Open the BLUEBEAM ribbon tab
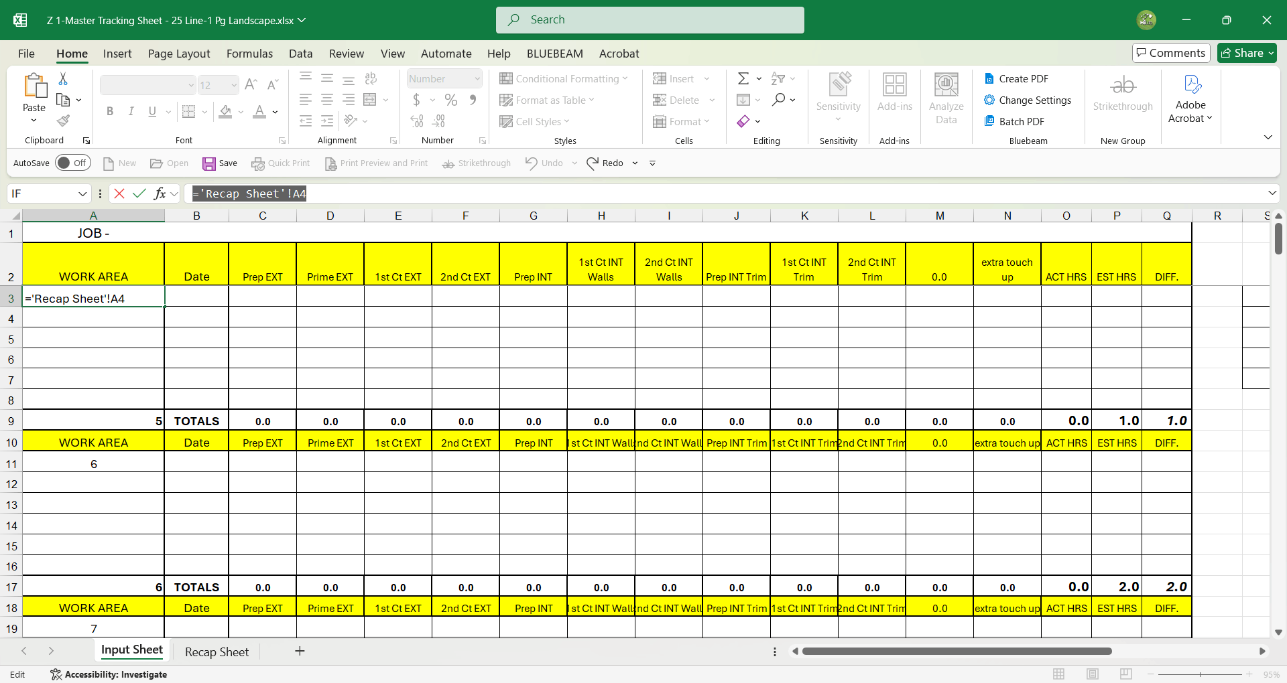The width and height of the screenshot is (1287, 683). pos(554,54)
